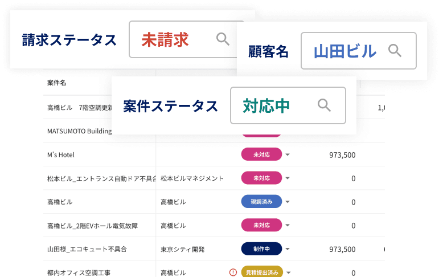Click navy 制作中 status badge

click(x=262, y=249)
